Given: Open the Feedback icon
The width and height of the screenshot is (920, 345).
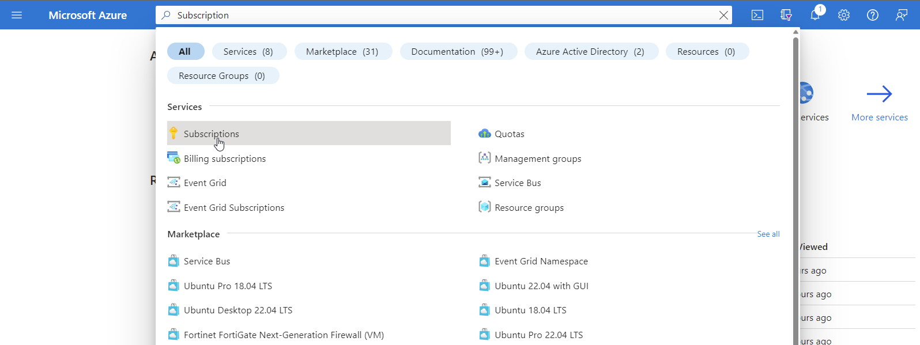Looking at the screenshot, I should click(902, 15).
